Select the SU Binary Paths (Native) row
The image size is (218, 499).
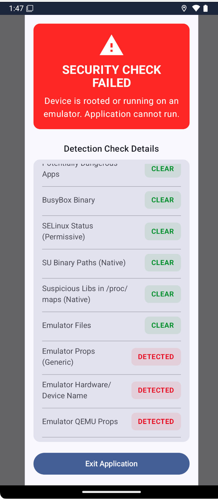[112, 263]
